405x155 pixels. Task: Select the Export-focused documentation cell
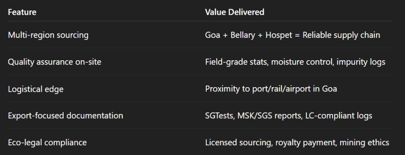click(x=65, y=115)
